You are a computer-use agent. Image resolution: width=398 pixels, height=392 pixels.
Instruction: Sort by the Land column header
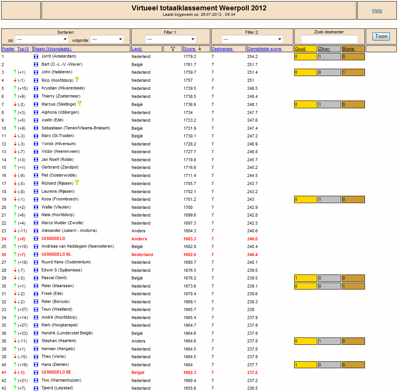click(137, 49)
